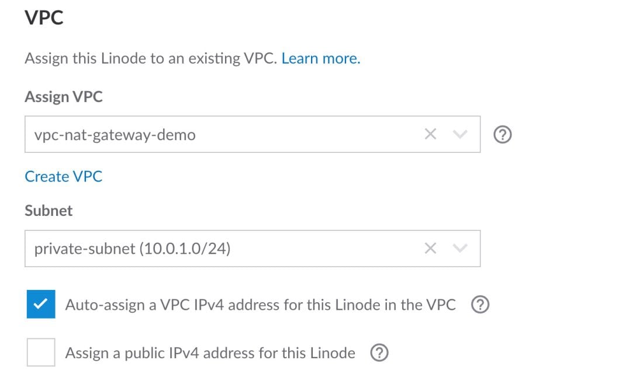The image size is (622, 381).
Task: Open the Learn more link
Action: click(320, 58)
